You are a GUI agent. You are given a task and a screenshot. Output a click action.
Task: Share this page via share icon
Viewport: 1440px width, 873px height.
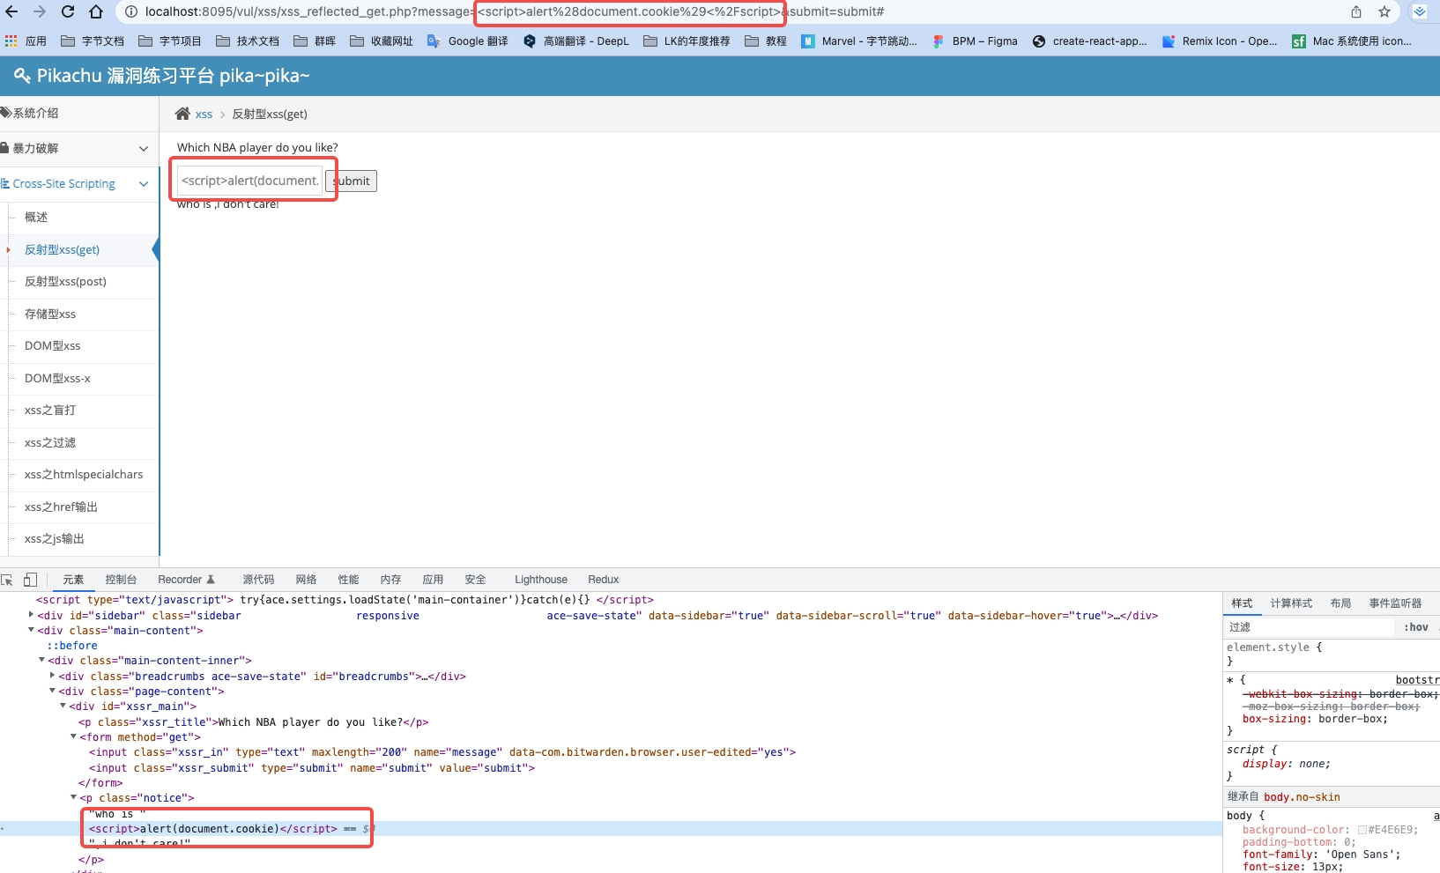coord(1356,11)
